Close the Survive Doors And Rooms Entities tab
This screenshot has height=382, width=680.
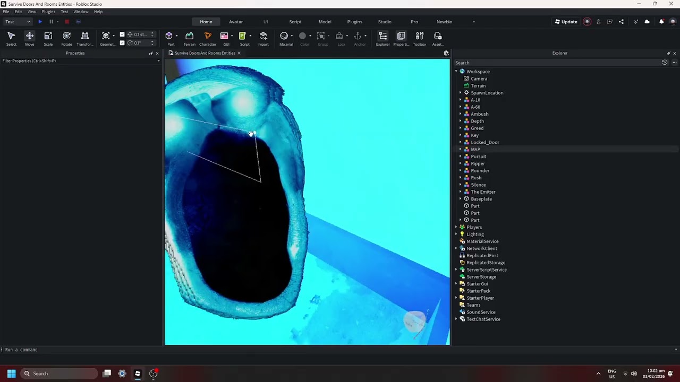click(239, 53)
